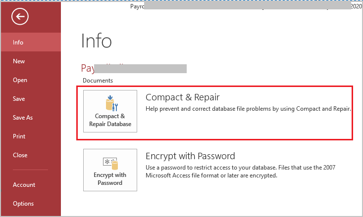Click the back arrow to exit Backstage
Image resolution: width=363 pixels, height=217 pixels.
(21, 17)
